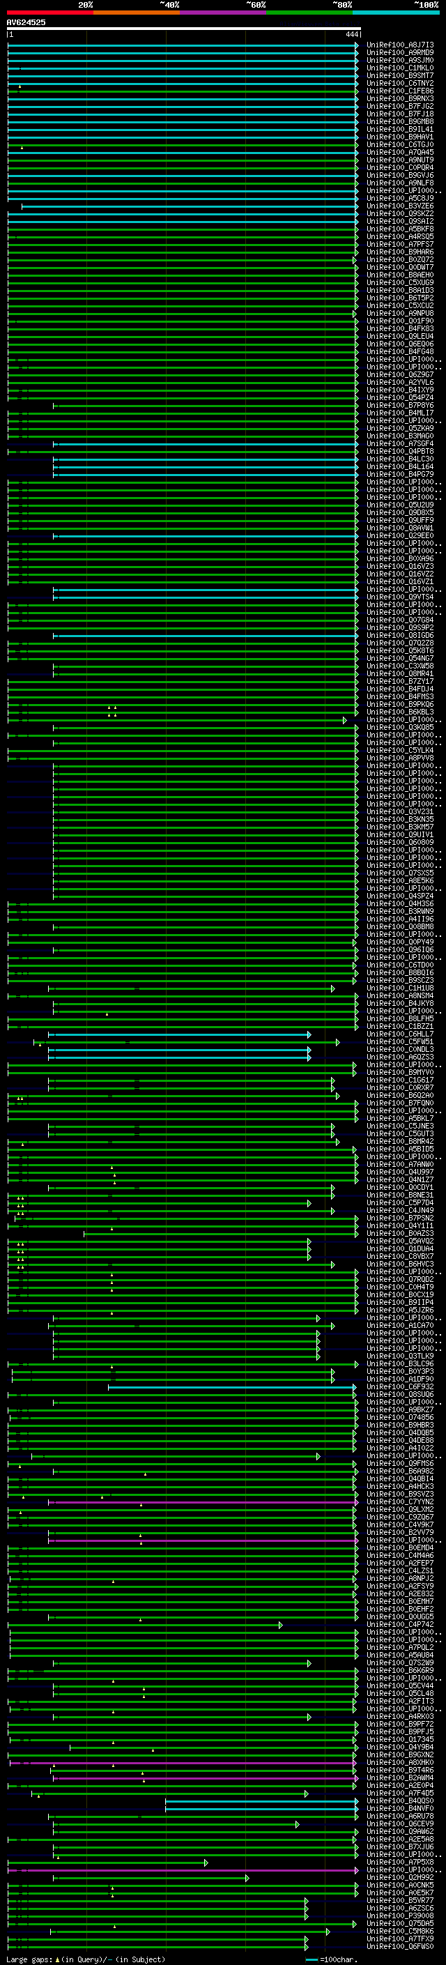Click label UniRef100_B8LFH5
The image size is (446, 1965).
pos(400,1018)
